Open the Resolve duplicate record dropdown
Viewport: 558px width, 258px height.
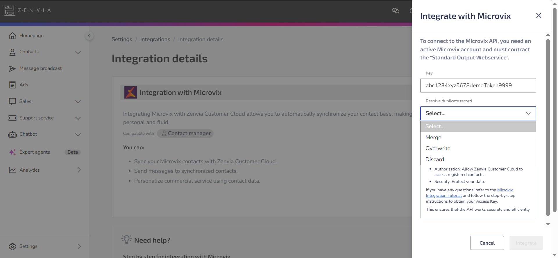click(x=478, y=113)
